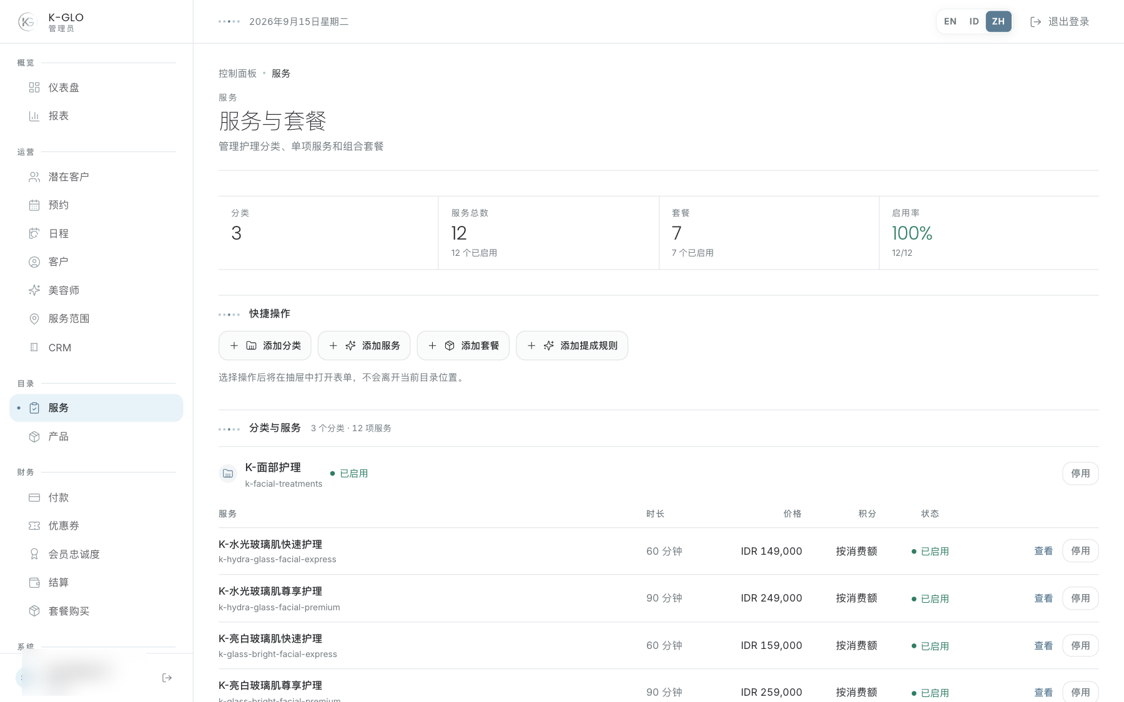Screen dimensions: 1124x702
Task: Click the 潜在客户 leads people icon
Action: pyautogui.click(x=34, y=177)
